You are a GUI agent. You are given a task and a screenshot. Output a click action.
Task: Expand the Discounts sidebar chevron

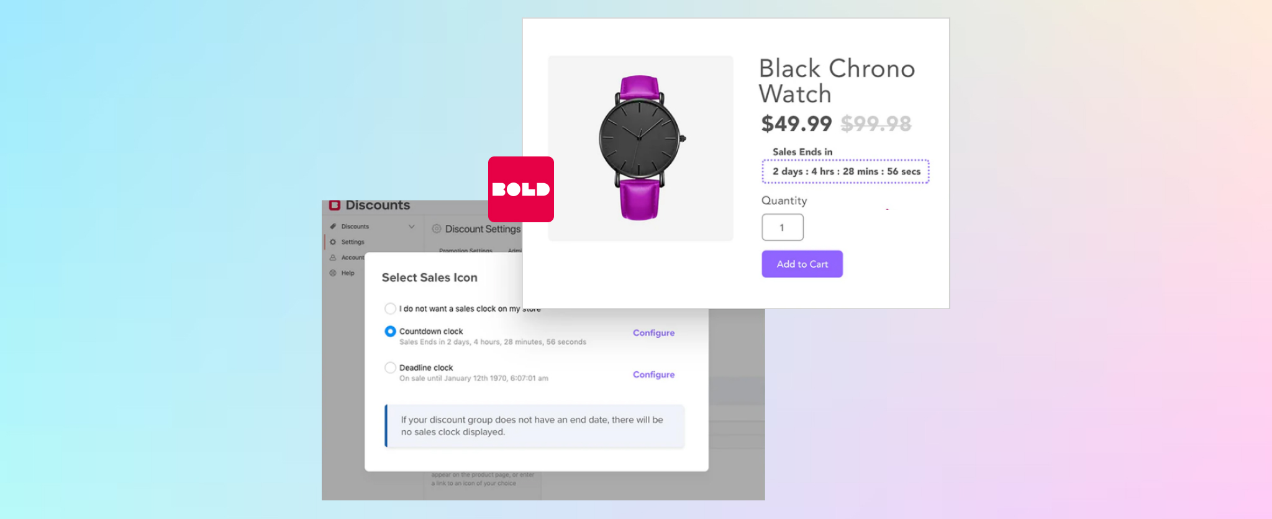pyautogui.click(x=411, y=227)
